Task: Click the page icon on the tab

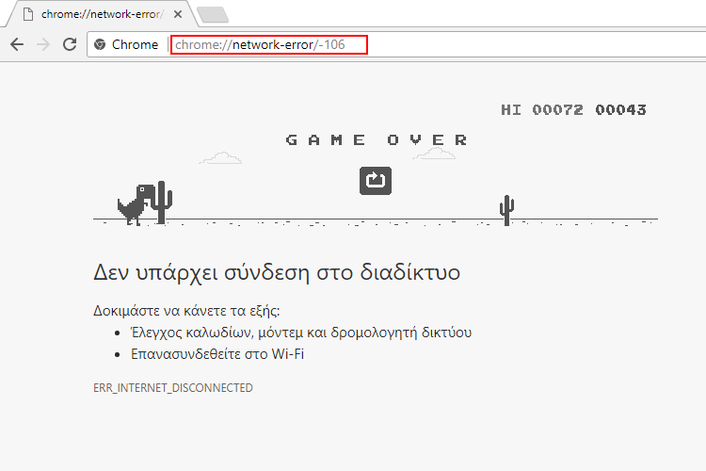Action: pos(28,14)
